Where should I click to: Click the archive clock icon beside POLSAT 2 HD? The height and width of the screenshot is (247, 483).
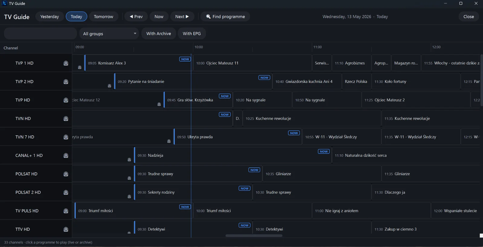[66, 192]
